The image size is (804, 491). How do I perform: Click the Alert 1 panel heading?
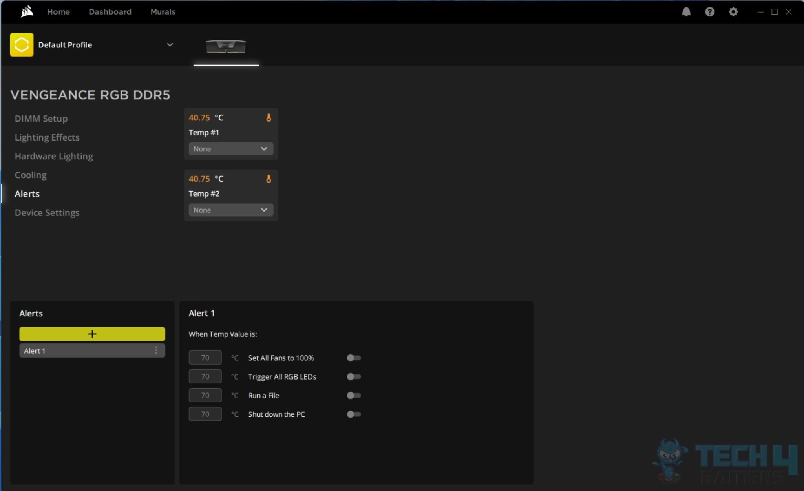pyautogui.click(x=202, y=313)
